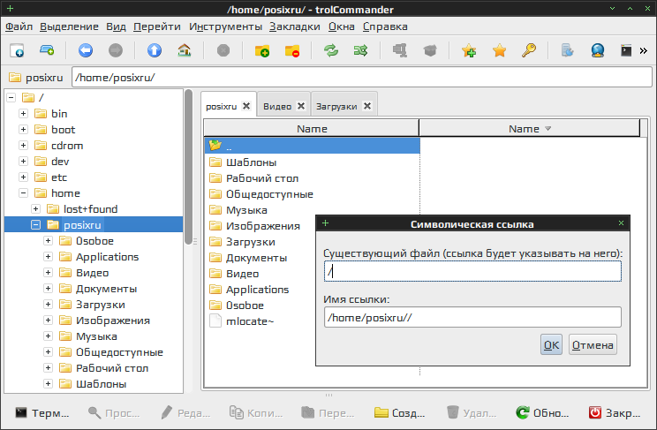Click the add bookmark star icon

pyautogui.click(x=469, y=50)
